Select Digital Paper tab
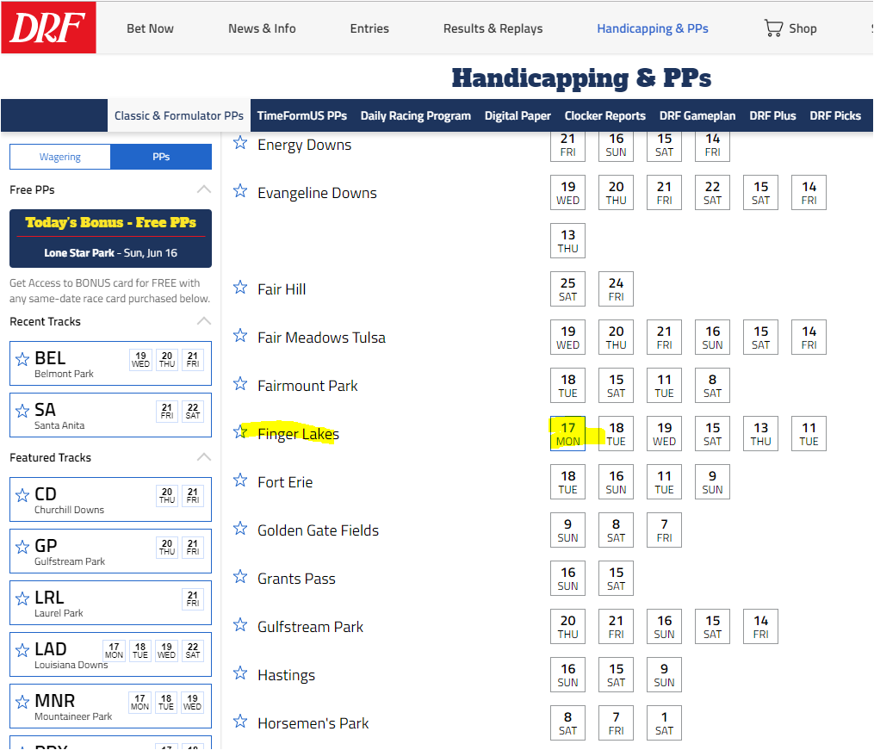The image size is (874, 750). point(518,116)
